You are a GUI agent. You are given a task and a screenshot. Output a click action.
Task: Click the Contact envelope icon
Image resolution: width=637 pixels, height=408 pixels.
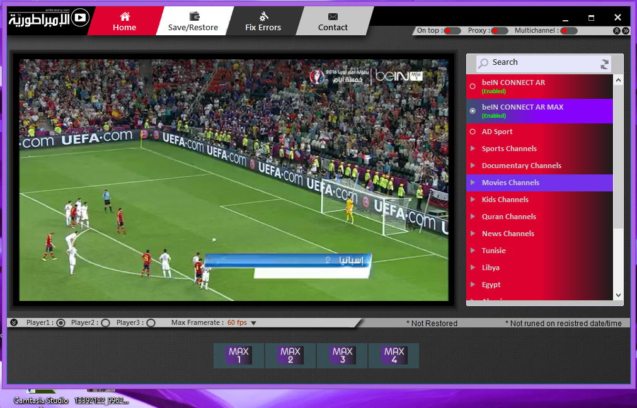coord(333,16)
